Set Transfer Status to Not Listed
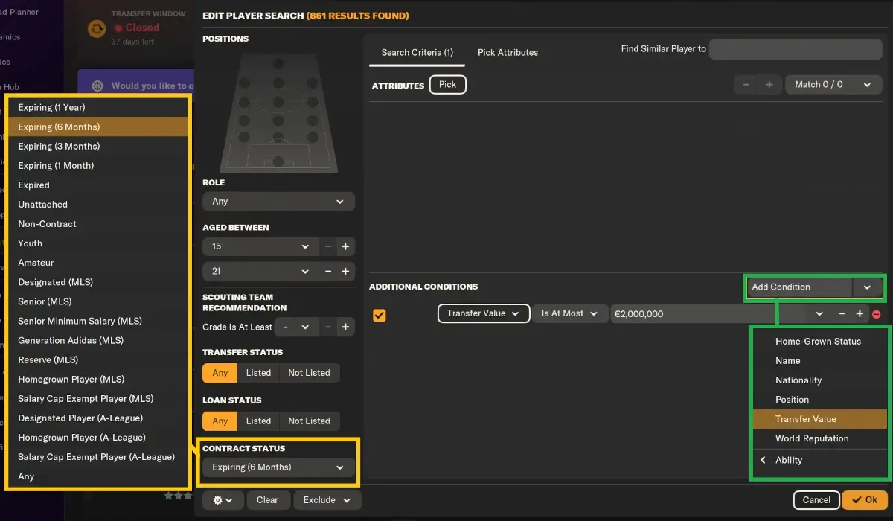Screen dimensions: 893x521 click(309, 373)
